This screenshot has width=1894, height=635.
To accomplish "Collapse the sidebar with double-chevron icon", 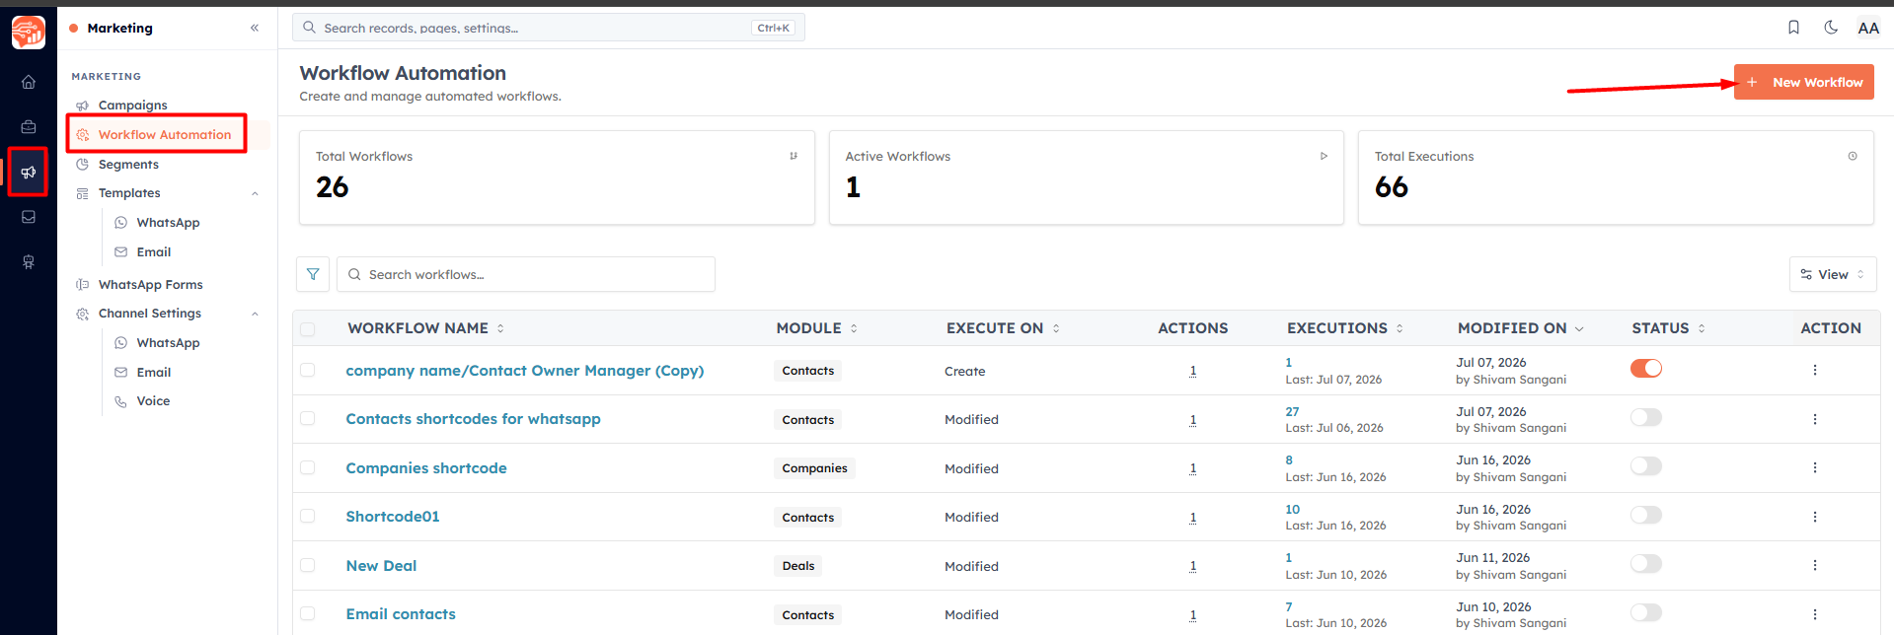I will click(x=255, y=28).
